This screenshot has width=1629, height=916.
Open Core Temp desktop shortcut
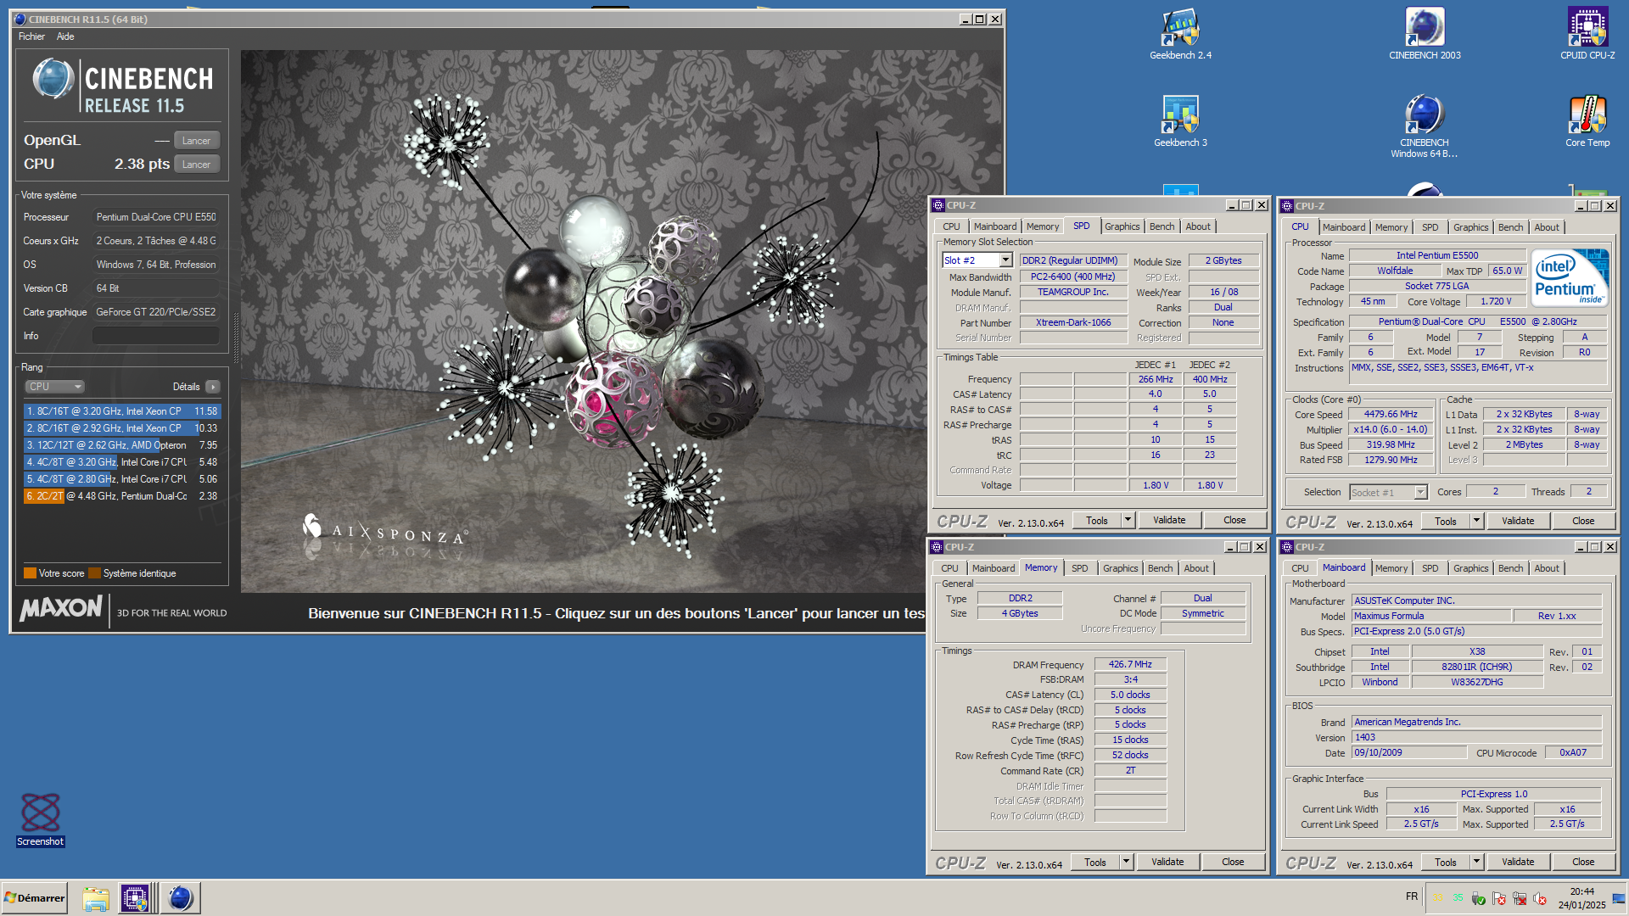[1587, 121]
